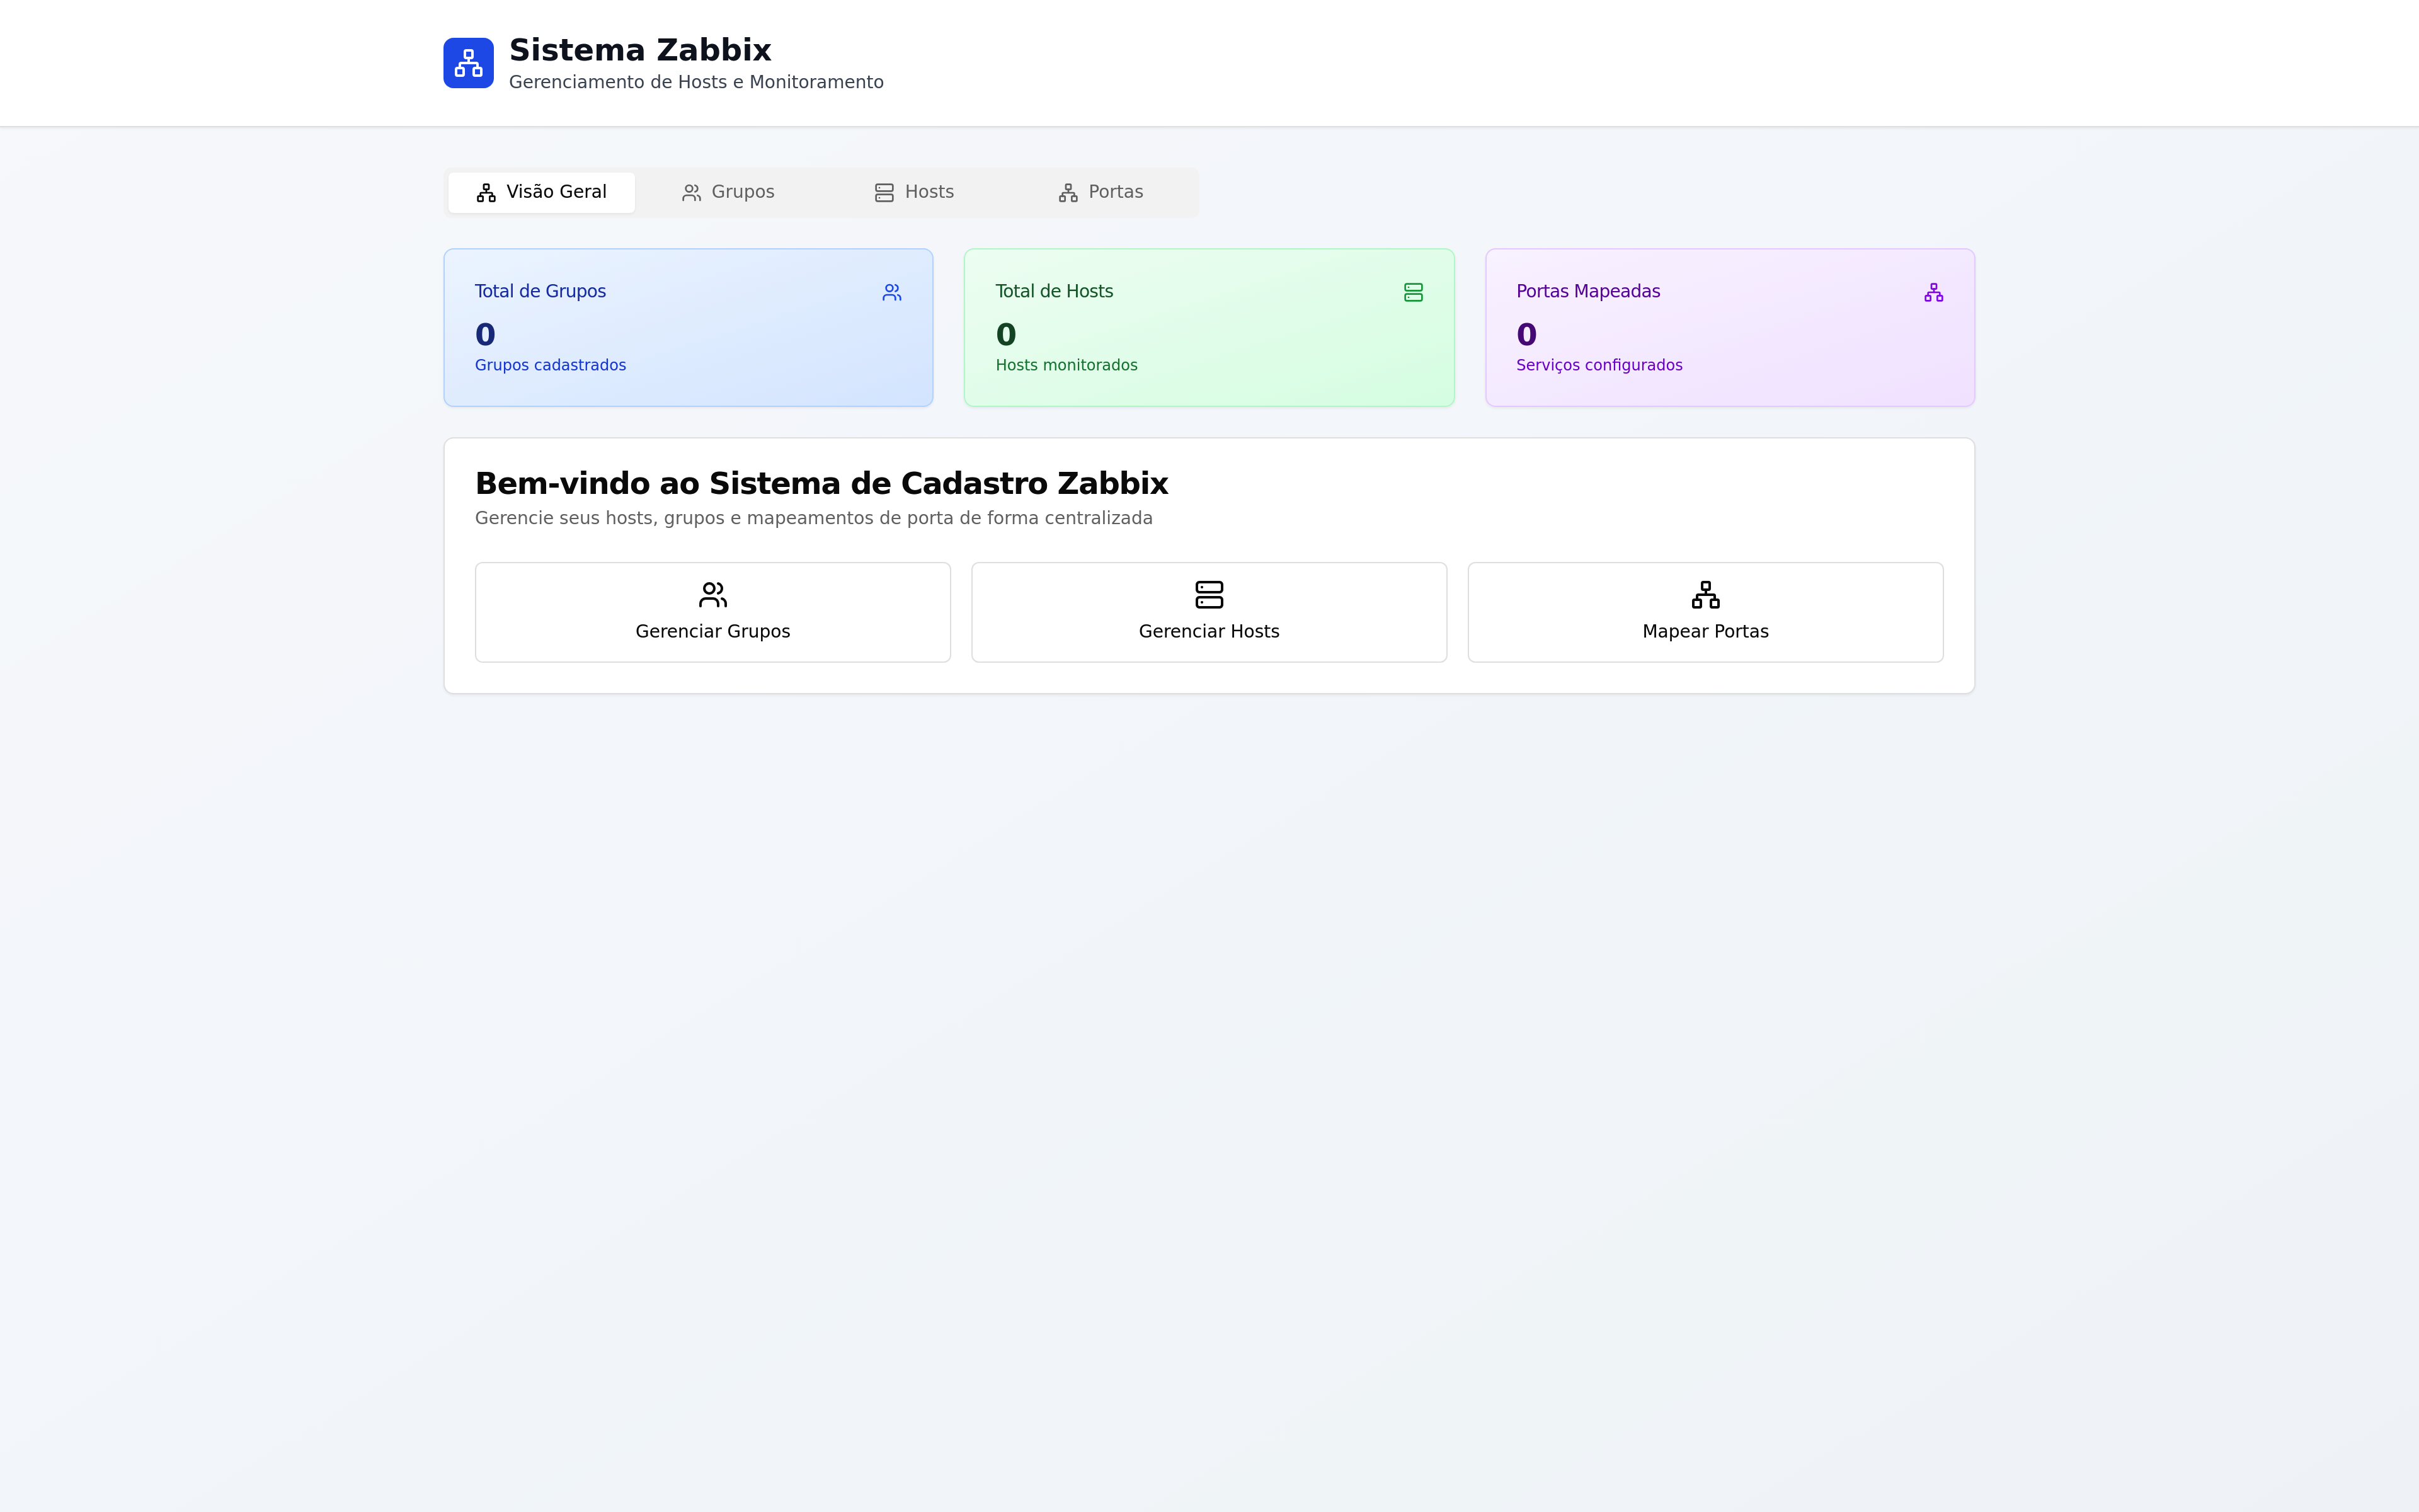Click the network icon in the Portas Mapeadas card

coord(1933,292)
